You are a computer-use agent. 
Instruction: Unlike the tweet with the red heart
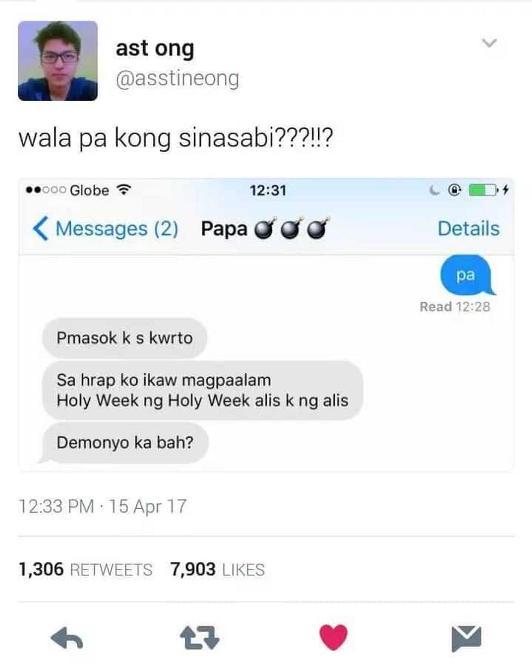(x=333, y=637)
